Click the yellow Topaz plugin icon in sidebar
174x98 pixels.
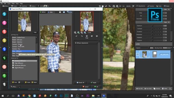4,41
